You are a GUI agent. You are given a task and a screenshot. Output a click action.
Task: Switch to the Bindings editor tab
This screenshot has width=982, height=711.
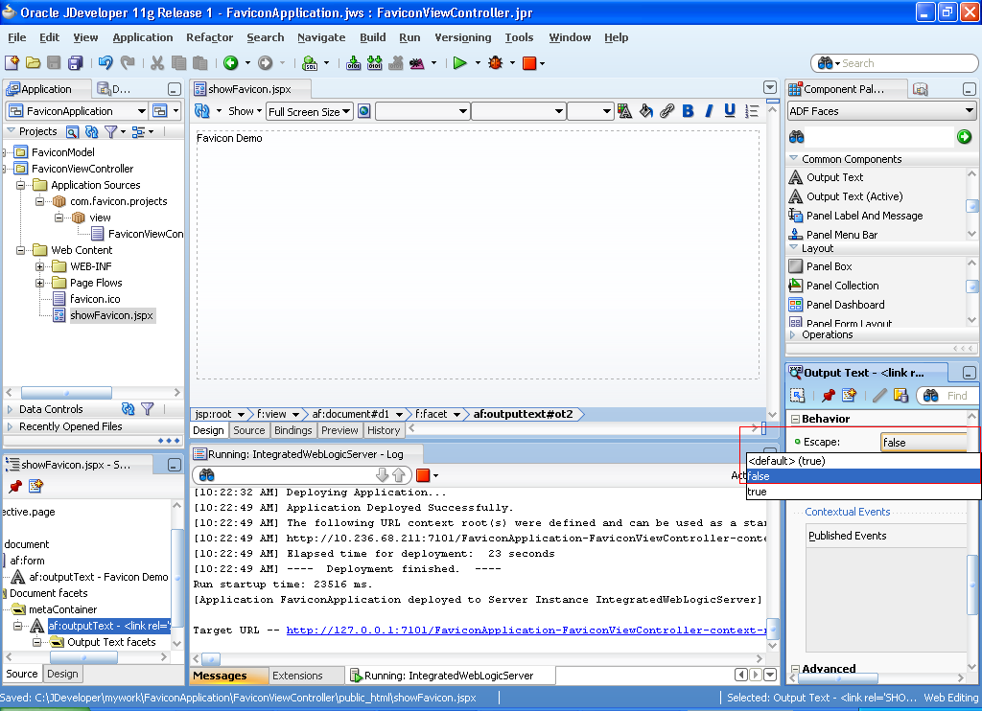click(292, 430)
